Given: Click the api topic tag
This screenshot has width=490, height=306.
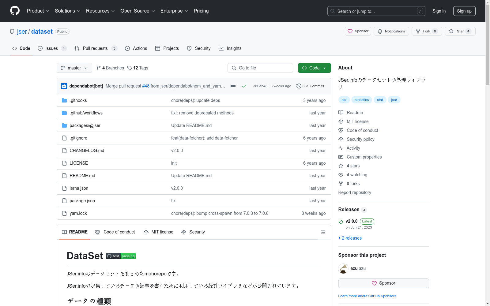Looking at the screenshot, I should coord(344,100).
